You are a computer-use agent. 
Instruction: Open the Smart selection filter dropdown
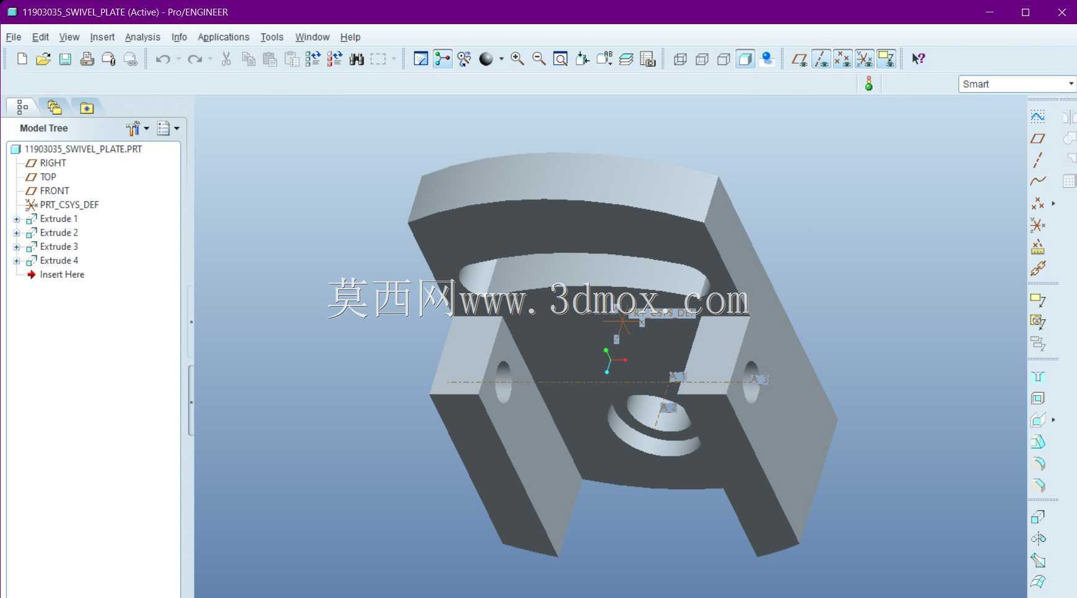(1017, 84)
